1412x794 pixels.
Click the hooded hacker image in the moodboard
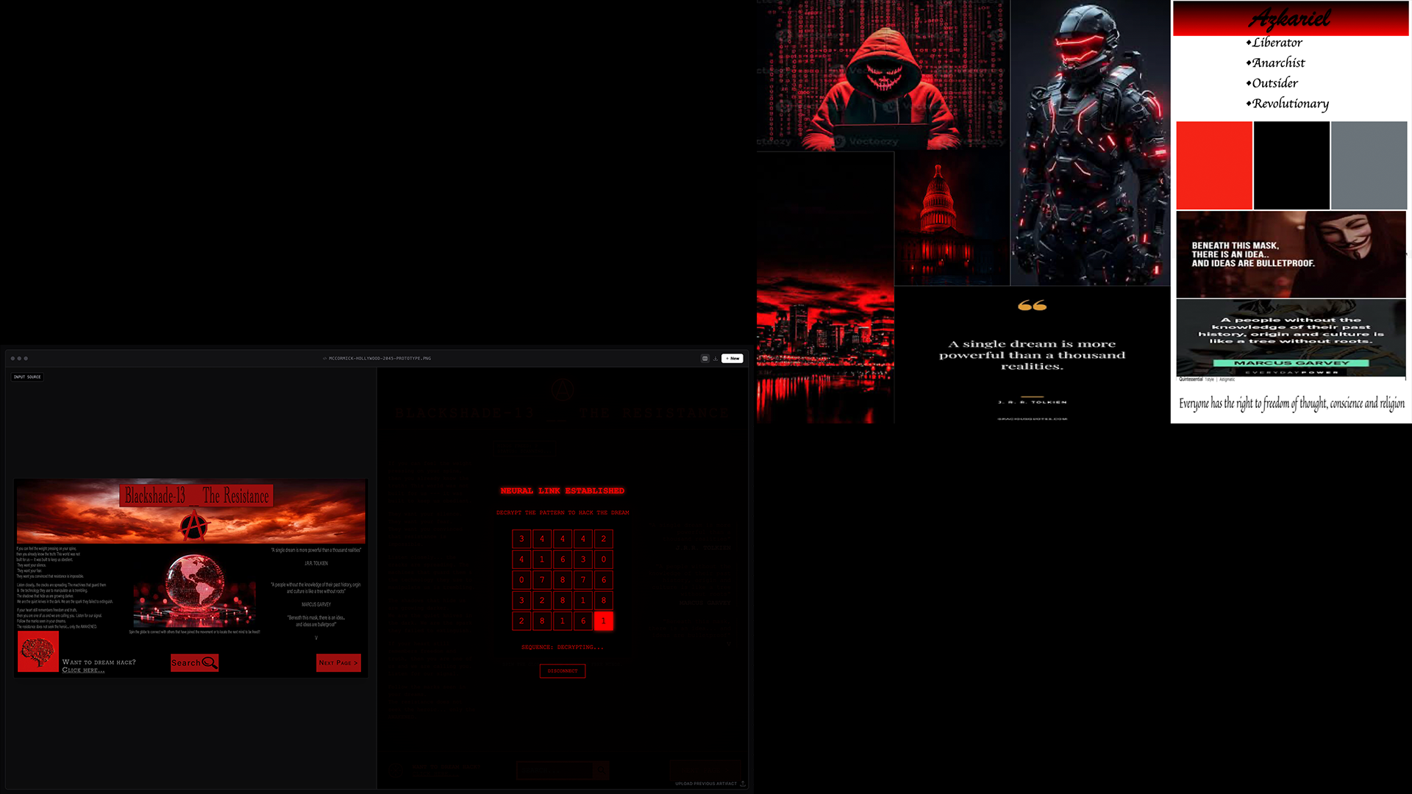[883, 76]
